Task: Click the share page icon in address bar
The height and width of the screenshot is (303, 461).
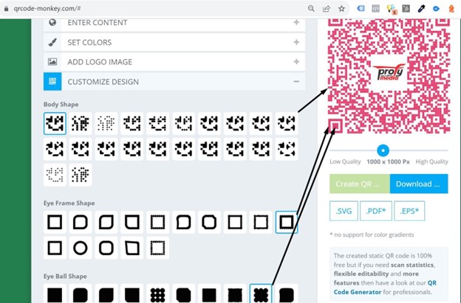Action: (327, 9)
